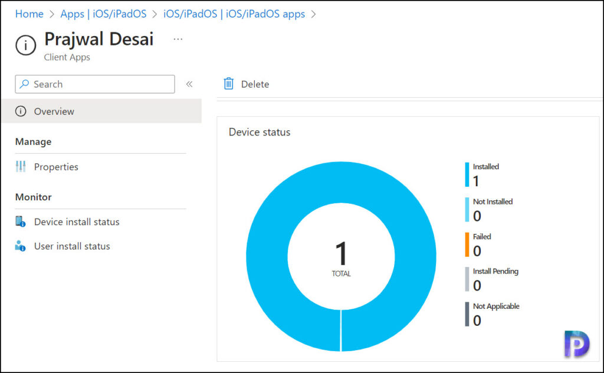The height and width of the screenshot is (373, 604).
Task: Click the Not Applicable legend label
Action: [x=496, y=306]
